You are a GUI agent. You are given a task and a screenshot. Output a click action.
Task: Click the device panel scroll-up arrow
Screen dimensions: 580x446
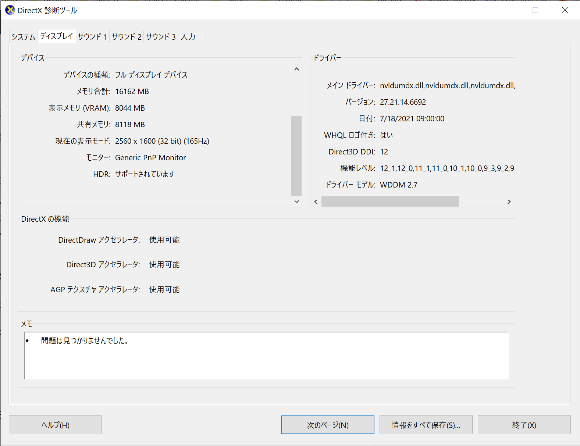click(296, 69)
